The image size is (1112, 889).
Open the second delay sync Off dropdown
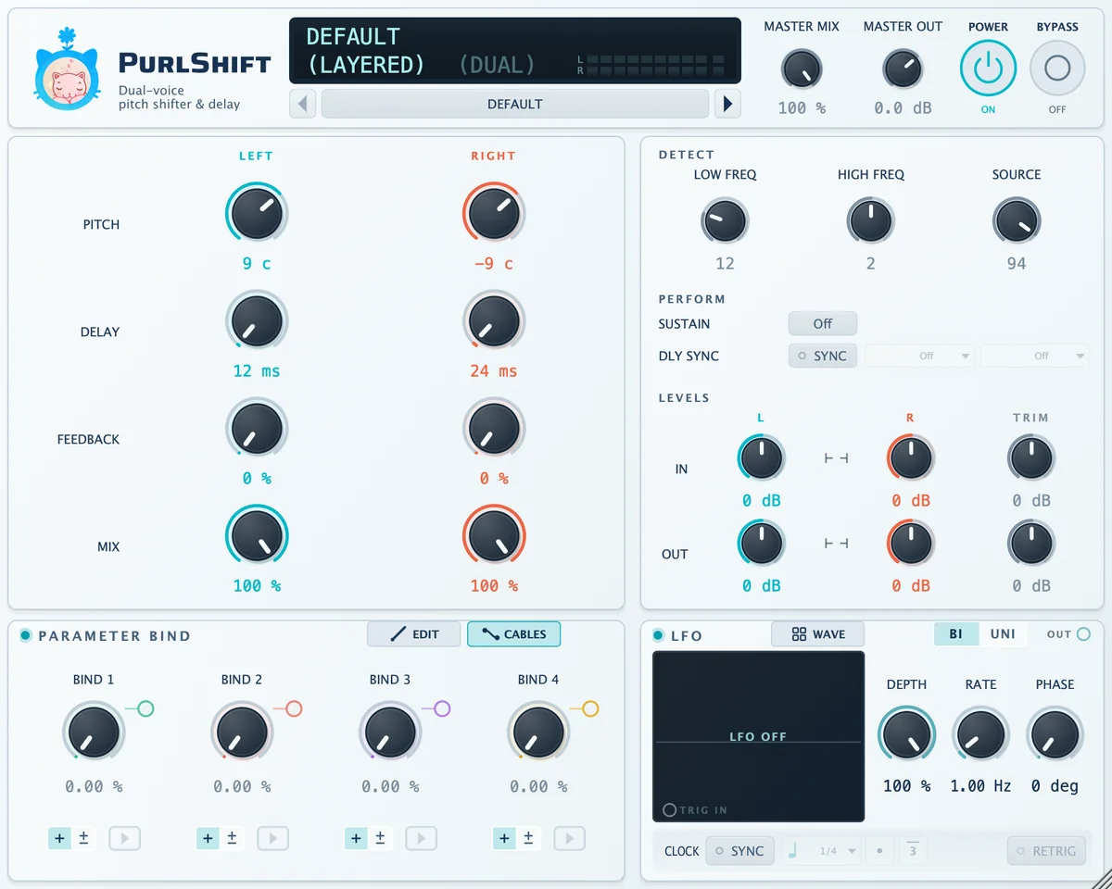point(1034,356)
